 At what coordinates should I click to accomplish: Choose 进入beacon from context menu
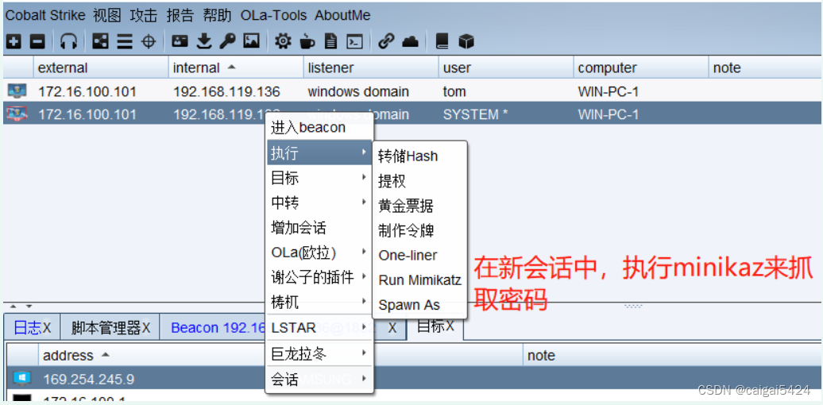click(319, 128)
